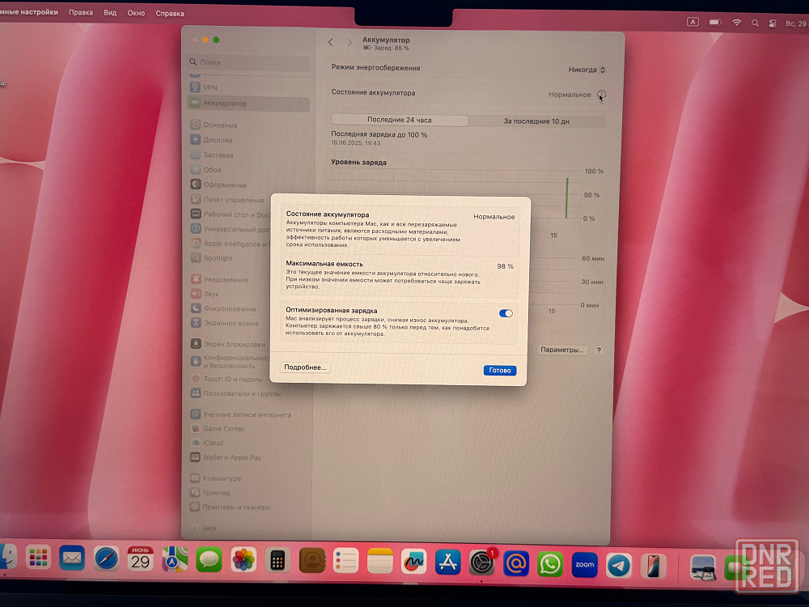
Task: Open Mail from the Dock
Action: point(72,558)
